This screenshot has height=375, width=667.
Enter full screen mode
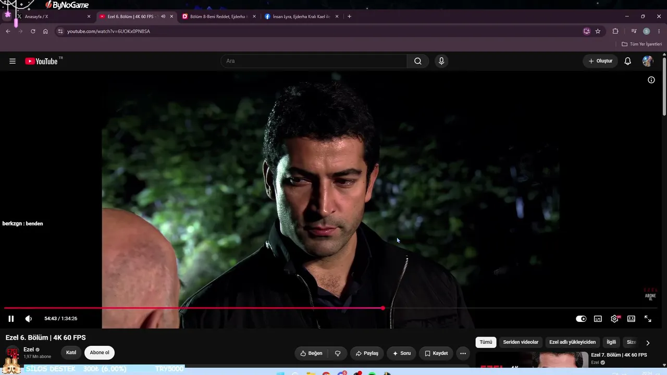tap(648, 319)
